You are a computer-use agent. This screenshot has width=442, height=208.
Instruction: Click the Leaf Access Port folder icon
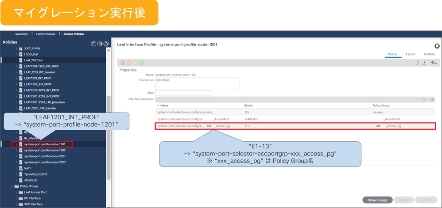(21, 192)
